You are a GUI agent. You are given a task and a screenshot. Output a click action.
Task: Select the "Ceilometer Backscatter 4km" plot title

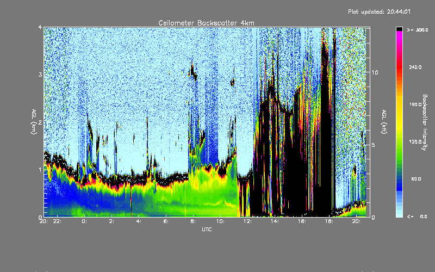(x=206, y=23)
